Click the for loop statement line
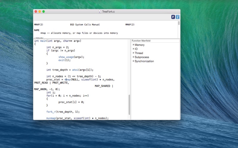This screenshot has width=238, height=148. point(68,96)
